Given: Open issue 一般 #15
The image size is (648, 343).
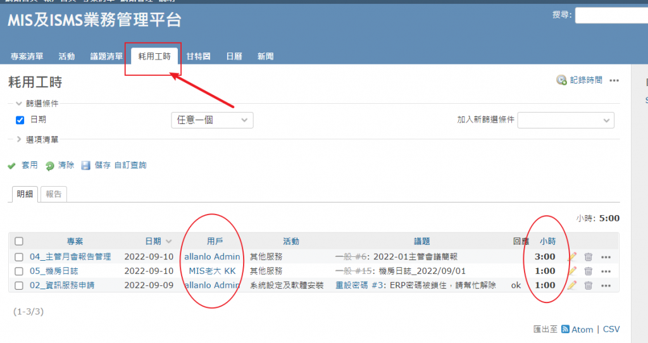Looking at the screenshot, I should (x=353, y=271).
